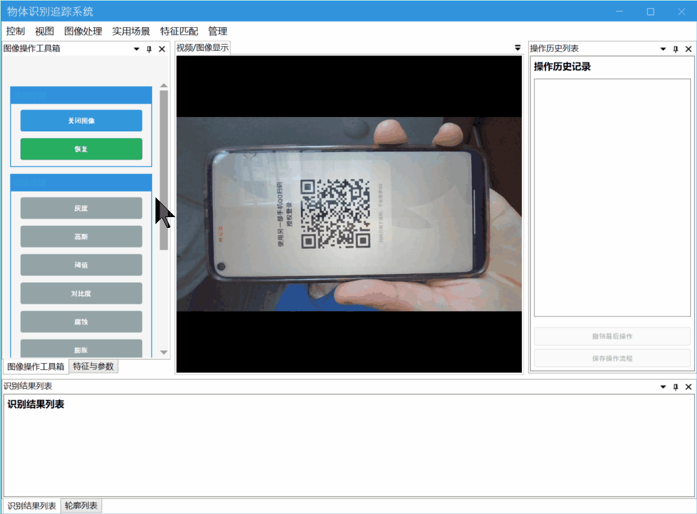Open the 实用场景 menu
The image size is (697, 514).
pyautogui.click(x=131, y=31)
